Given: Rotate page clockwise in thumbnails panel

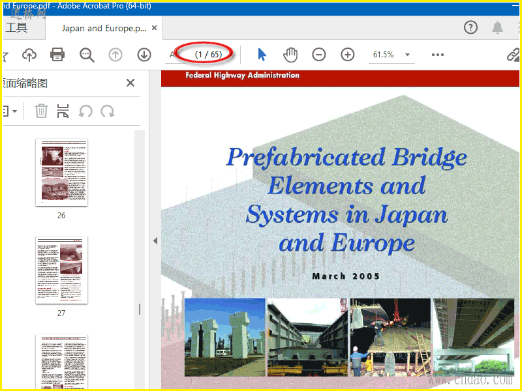Looking at the screenshot, I should 108,111.
